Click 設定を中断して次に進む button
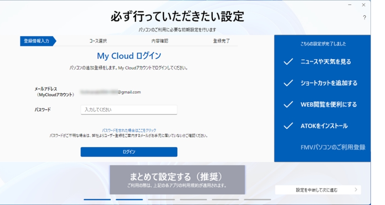The height and width of the screenshot is (205, 385). [x=318, y=190]
